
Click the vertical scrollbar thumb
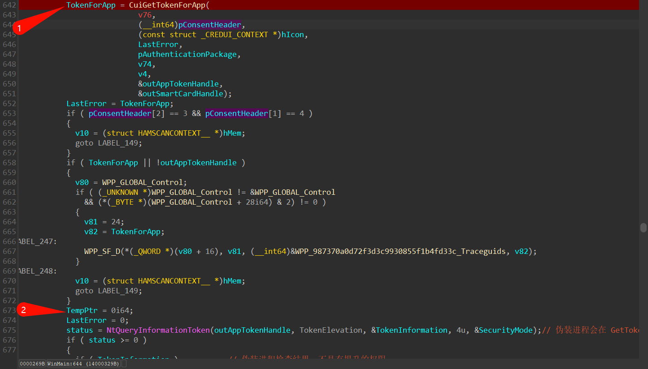(643, 227)
